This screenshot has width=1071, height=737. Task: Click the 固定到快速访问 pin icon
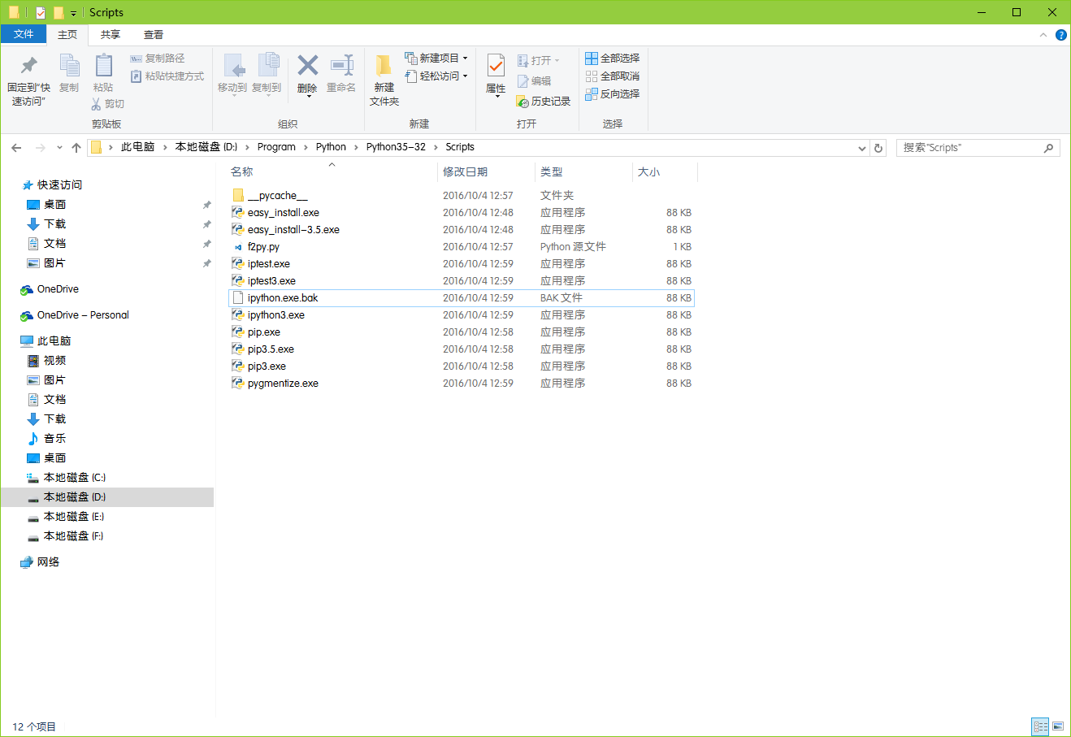tap(28, 65)
